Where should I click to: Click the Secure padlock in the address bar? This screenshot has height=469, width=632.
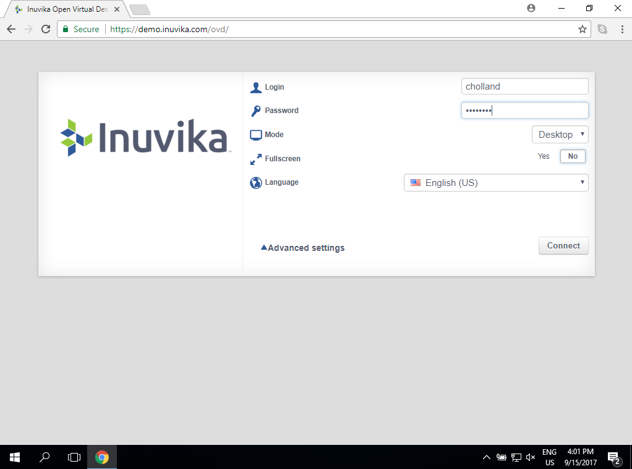click(x=66, y=28)
